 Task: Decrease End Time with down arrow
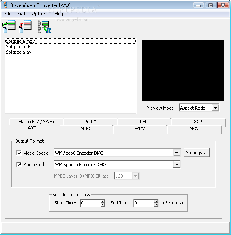156,205
